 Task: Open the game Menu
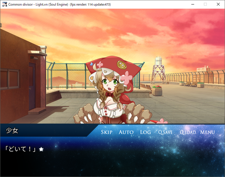pos(207,132)
